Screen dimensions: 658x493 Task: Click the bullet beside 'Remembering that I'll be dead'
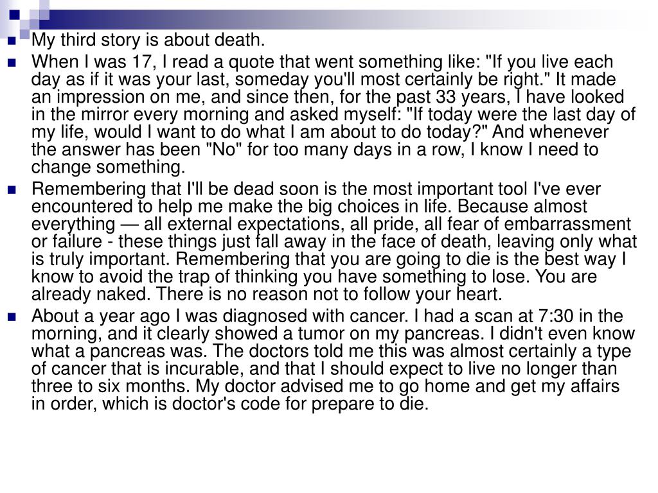(12, 190)
